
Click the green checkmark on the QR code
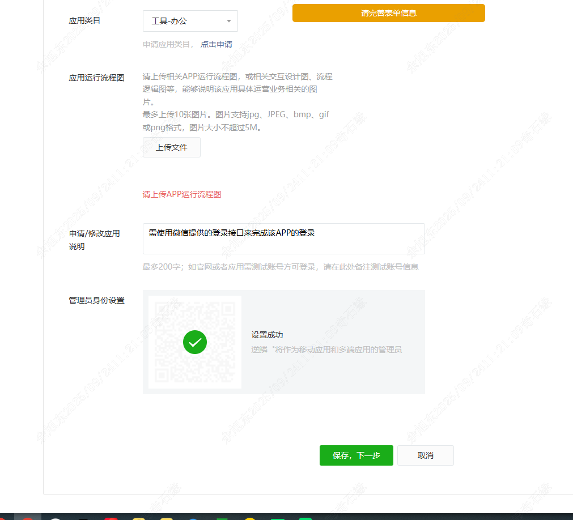point(195,342)
